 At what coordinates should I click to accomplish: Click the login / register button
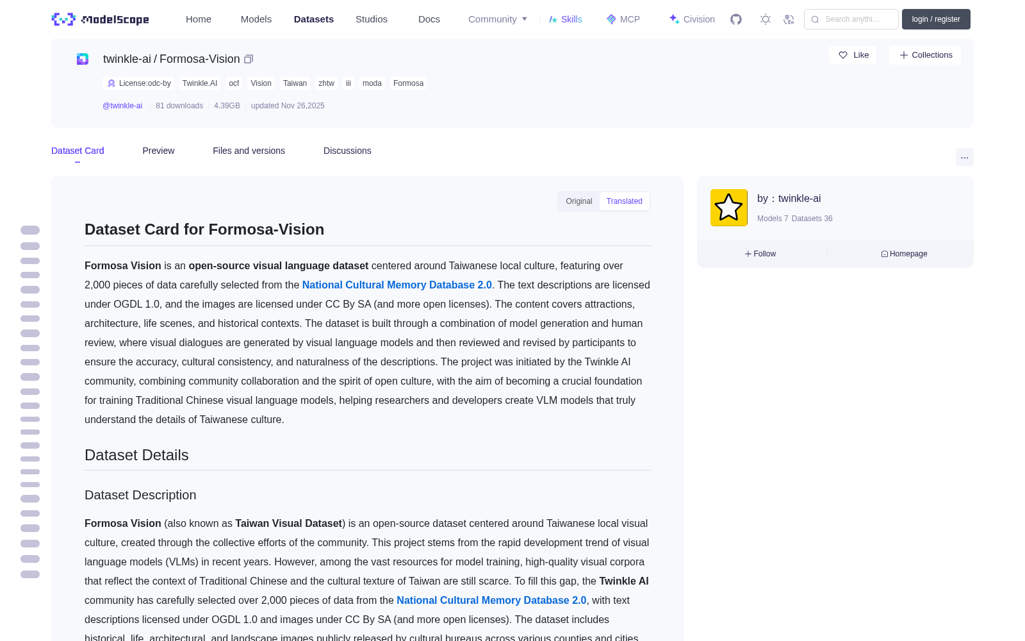tap(936, 19)
